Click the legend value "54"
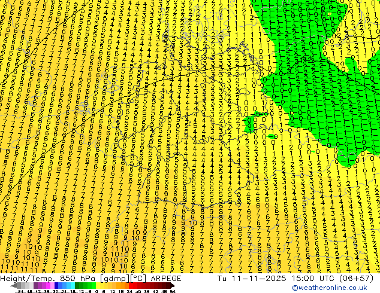This screenshot has height=293, width=380. [x=173, y=291]
